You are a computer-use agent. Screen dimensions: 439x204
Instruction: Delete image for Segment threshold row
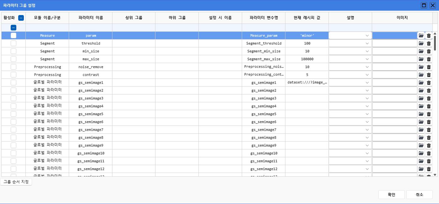pyautogui.click(x=429, y=44)
